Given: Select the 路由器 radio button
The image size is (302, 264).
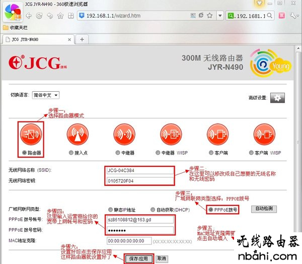Looking at the screenshot, I should tap(24, 153).
